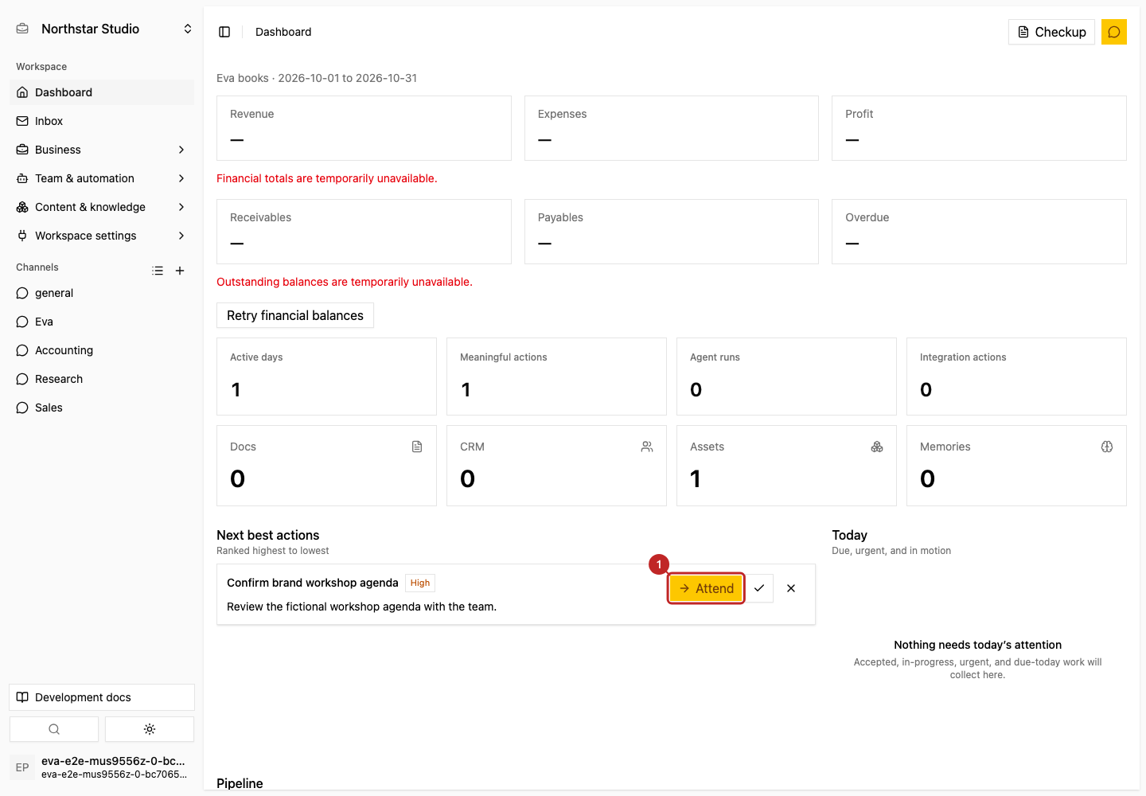Image resolution: width=1146 pixels, height=796 pixels.
Task: Click the Integration actions stat card
Action: coord(1016,377)
